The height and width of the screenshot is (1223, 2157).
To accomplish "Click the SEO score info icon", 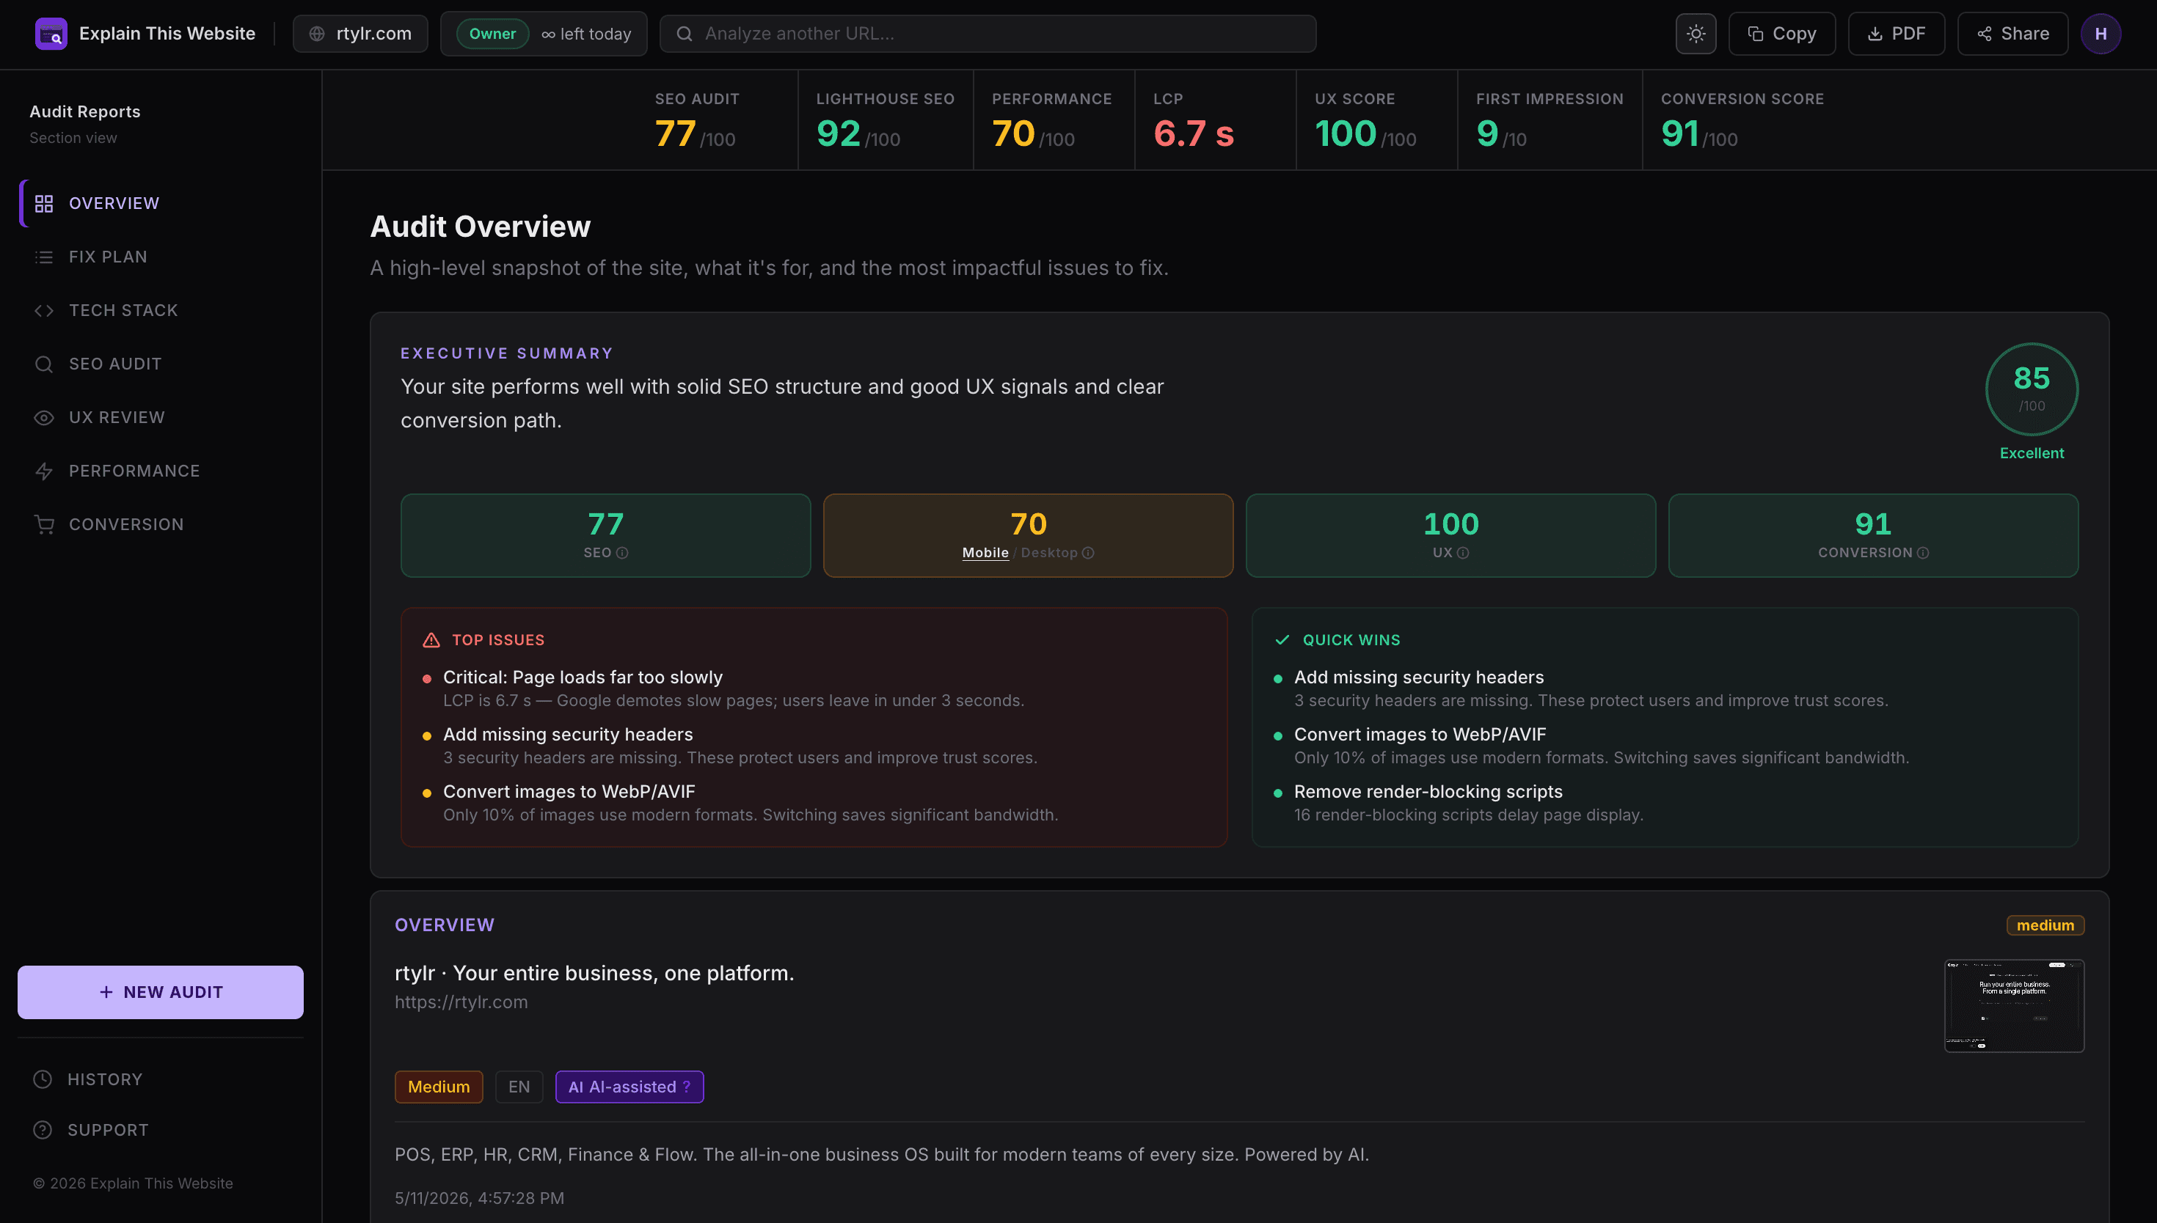I will (623, 553).
